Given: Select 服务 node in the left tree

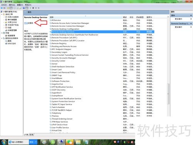Looking at the screenshot, I should (10, 41).
